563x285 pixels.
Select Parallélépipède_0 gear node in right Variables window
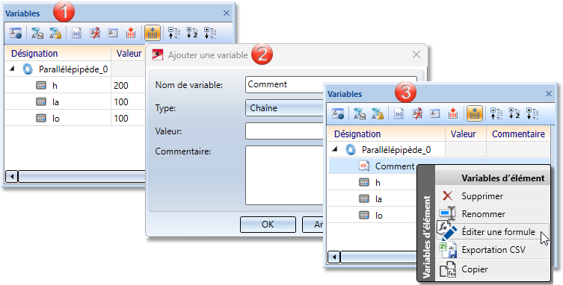[x=388, y=149]
